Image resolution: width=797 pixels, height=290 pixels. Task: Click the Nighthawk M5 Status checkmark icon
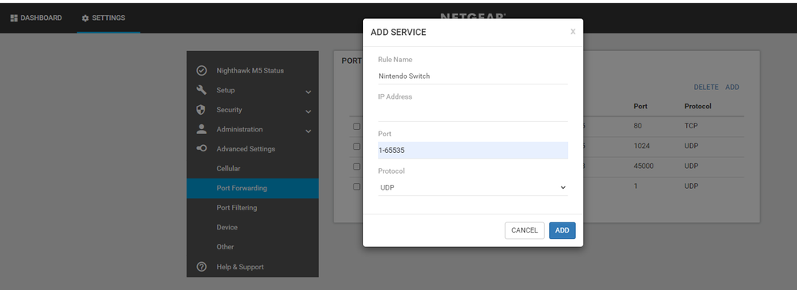tap(201, 70)
